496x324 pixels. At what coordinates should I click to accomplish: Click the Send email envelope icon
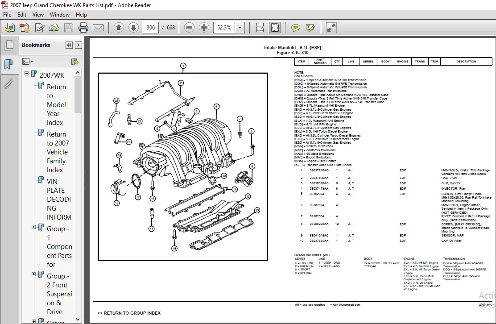click(98, 28)
